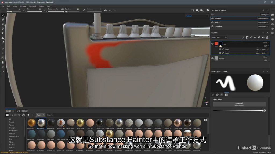Click the smart material icon in Layers
Screen dimensions: 275x154
click(259, 37)
